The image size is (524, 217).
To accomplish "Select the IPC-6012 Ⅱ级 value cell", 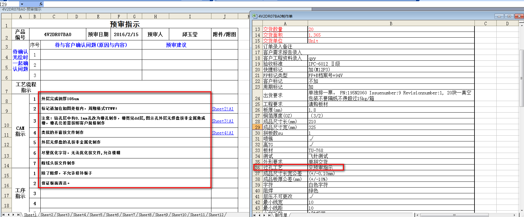I will pyautogui.click(x=391, y=64).
